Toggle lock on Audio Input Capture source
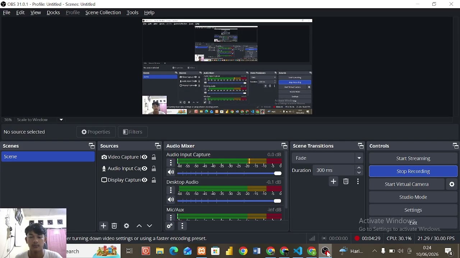Screen dimensions: 460x258 (x=154, y=169)
